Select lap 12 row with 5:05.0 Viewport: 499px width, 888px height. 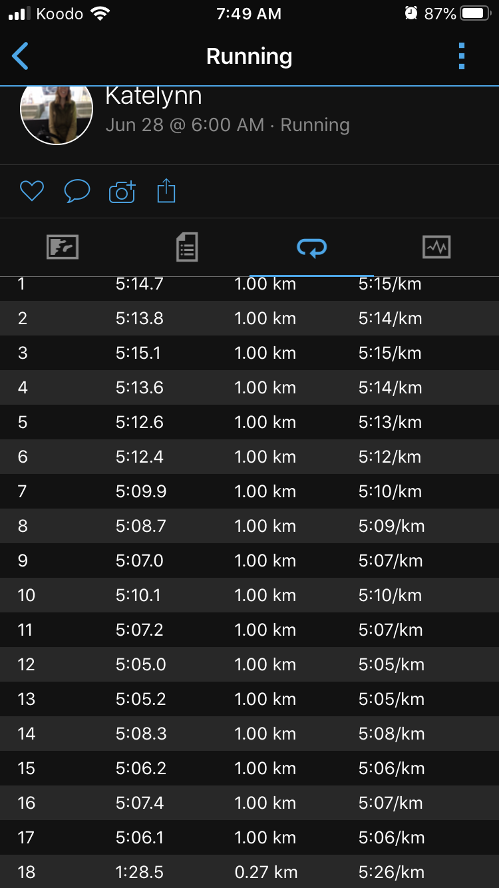[249, 664]
